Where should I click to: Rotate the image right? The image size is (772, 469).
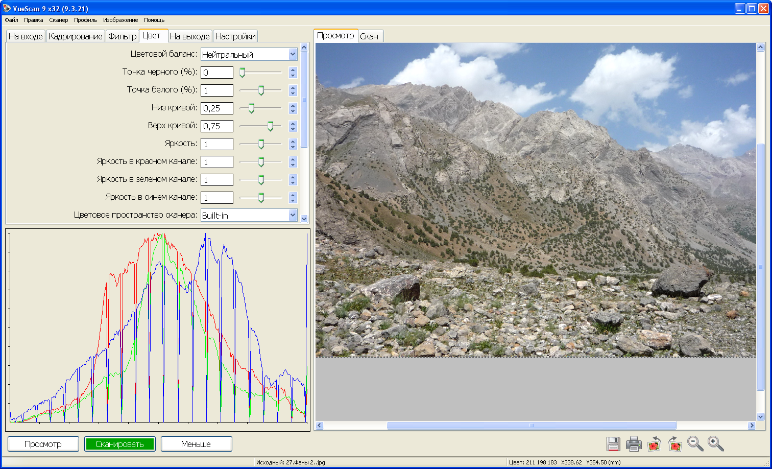click(x=675, y=444)
